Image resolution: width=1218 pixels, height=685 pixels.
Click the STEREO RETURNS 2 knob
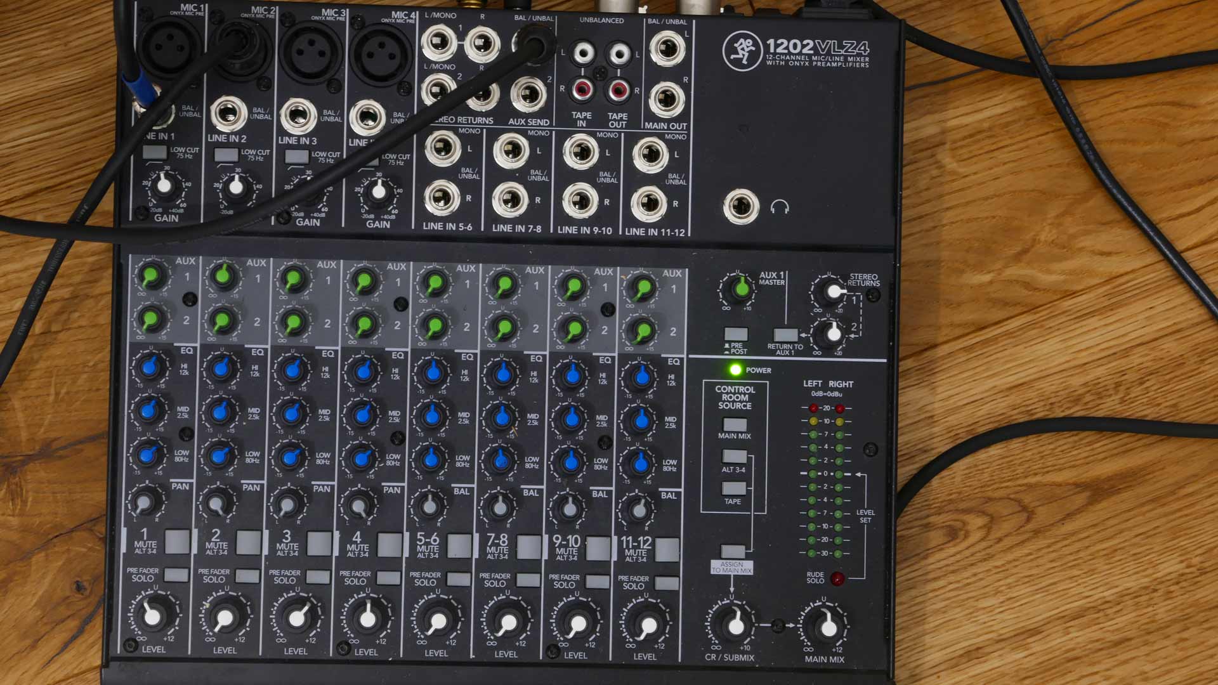click(x=833, y=333)
